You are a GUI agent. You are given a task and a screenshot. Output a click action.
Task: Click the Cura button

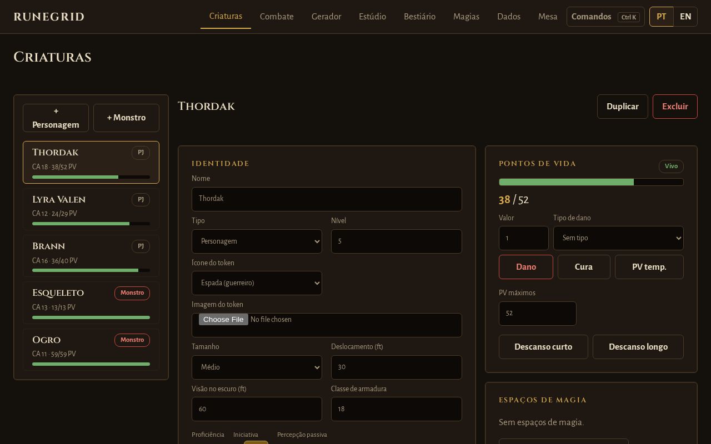click(x=584, y=267)
